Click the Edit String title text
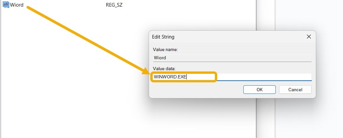Viewport: 343px width, 138px height. (163, 37)
